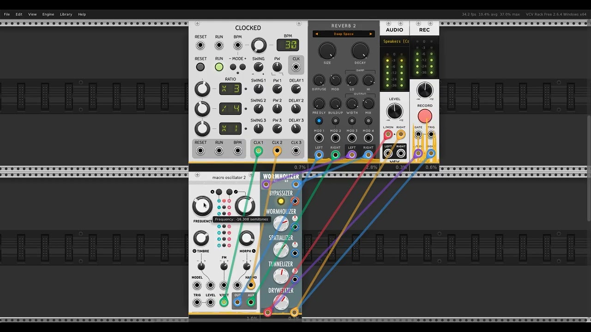
Task: Open the View menu
Action: click(x=32, y=14)
